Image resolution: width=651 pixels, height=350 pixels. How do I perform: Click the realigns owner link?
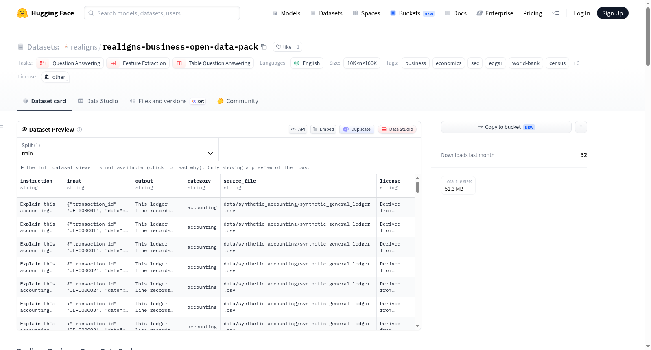click(84, 47)
